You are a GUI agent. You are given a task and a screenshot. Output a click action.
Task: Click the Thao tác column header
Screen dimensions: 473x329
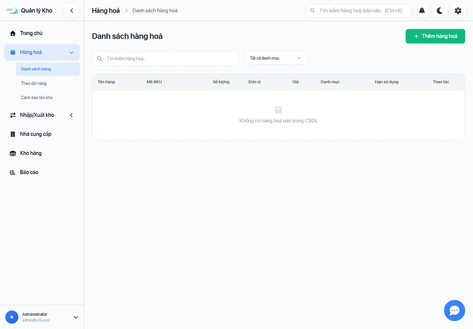[x=440, y=82]
